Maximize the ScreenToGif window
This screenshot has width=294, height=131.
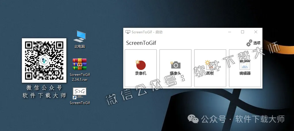243,32
